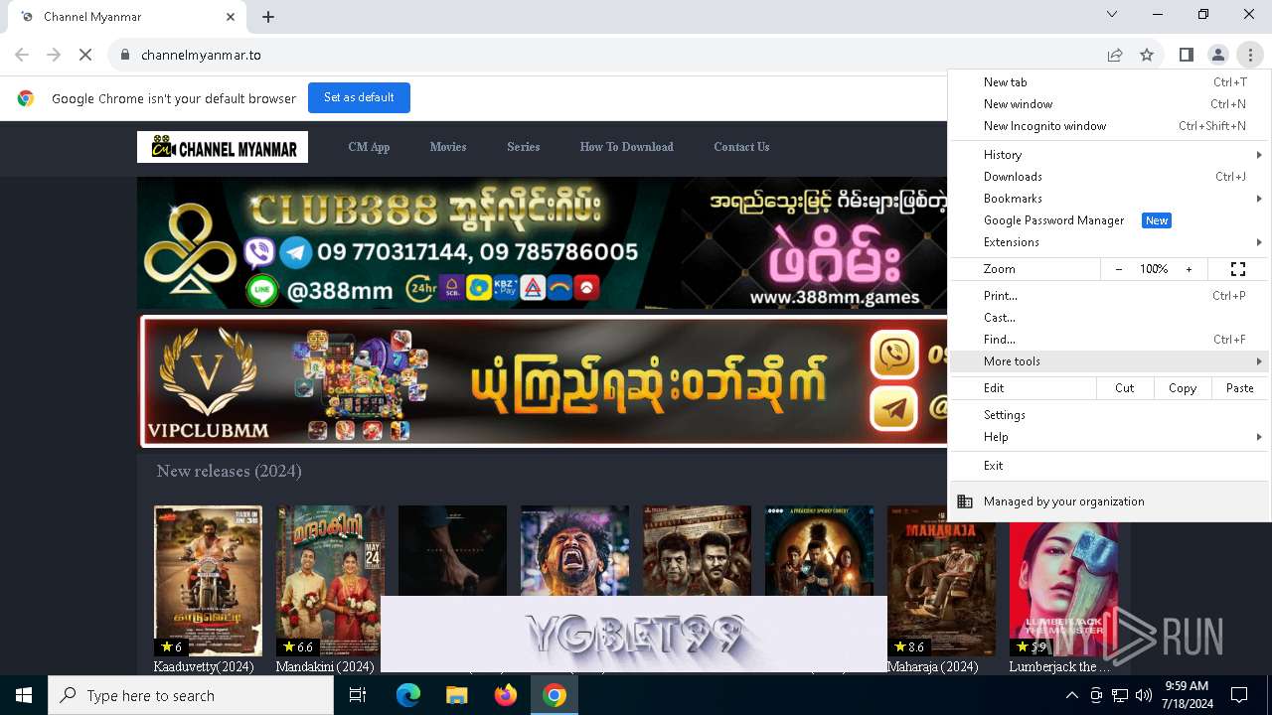
Task: Choose New Incognito window
Action: [1110, 126]
